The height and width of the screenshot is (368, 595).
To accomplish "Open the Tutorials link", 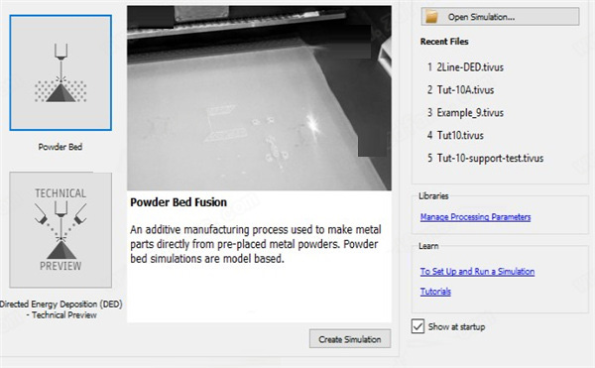I will click(x=435, y=292).
